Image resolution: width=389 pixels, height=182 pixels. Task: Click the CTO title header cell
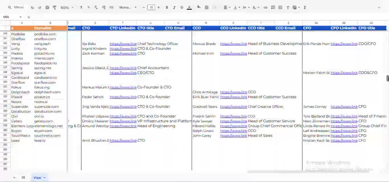click(150, 28)
